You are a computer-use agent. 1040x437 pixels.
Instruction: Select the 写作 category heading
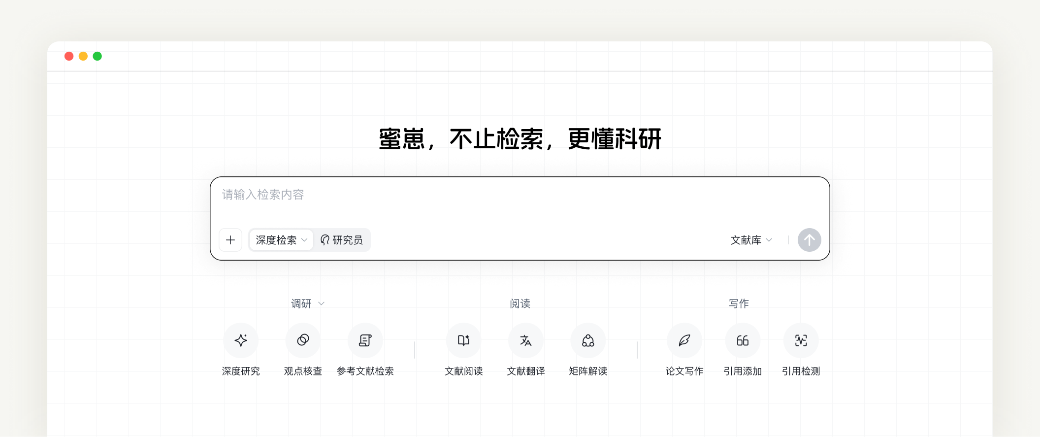click(739, 303)
